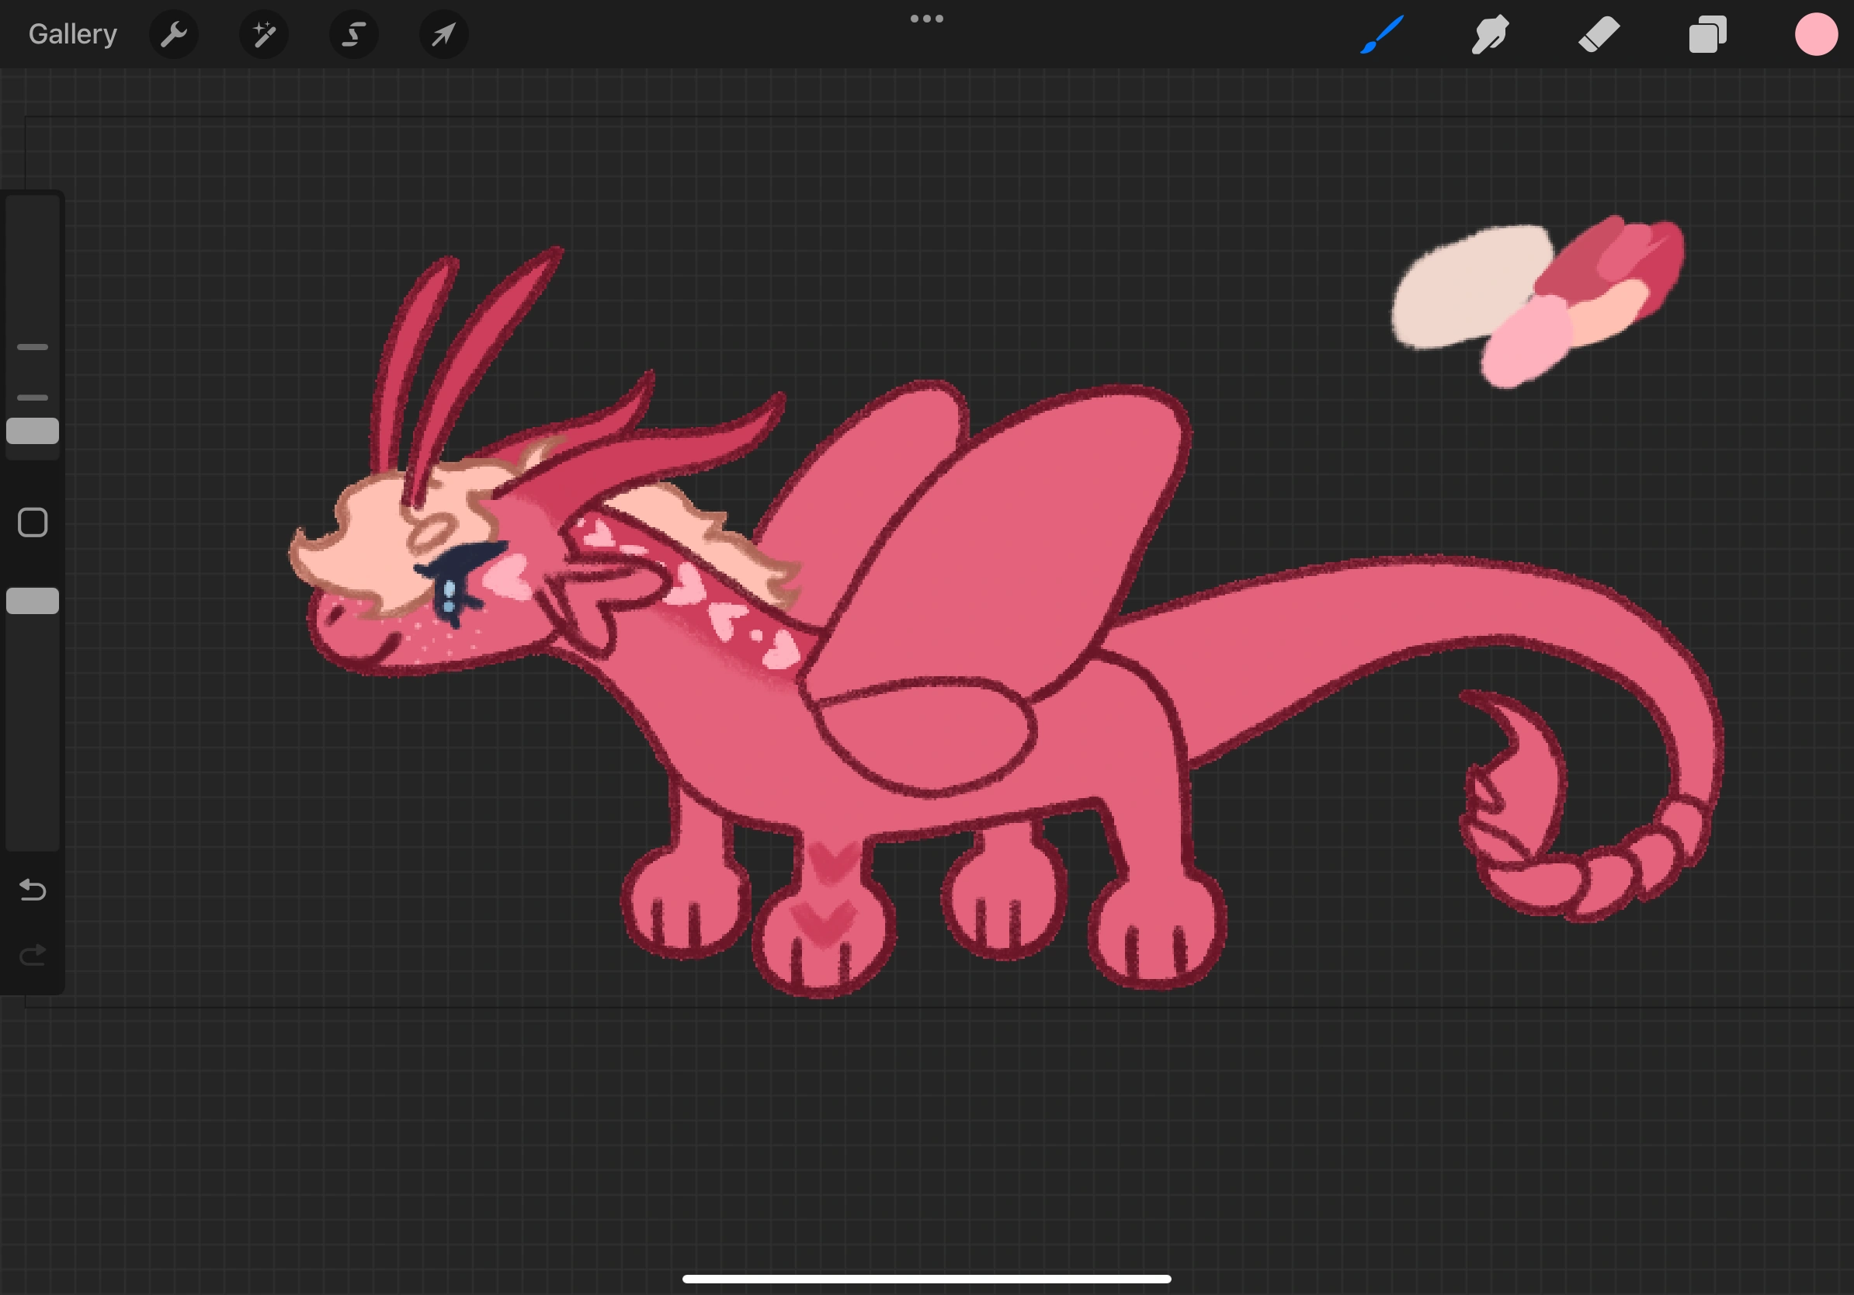Image resolution: width=1854 pixels, height=1295 pixels.
Task: Open the Adjustments magic wand menu
Action: [x=264, y=34]
